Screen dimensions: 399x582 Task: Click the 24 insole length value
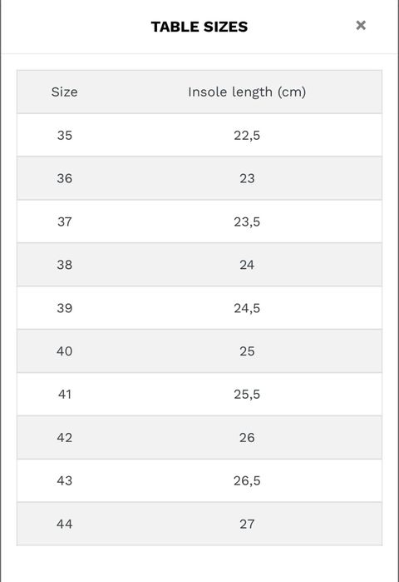[x=247, y=265]
